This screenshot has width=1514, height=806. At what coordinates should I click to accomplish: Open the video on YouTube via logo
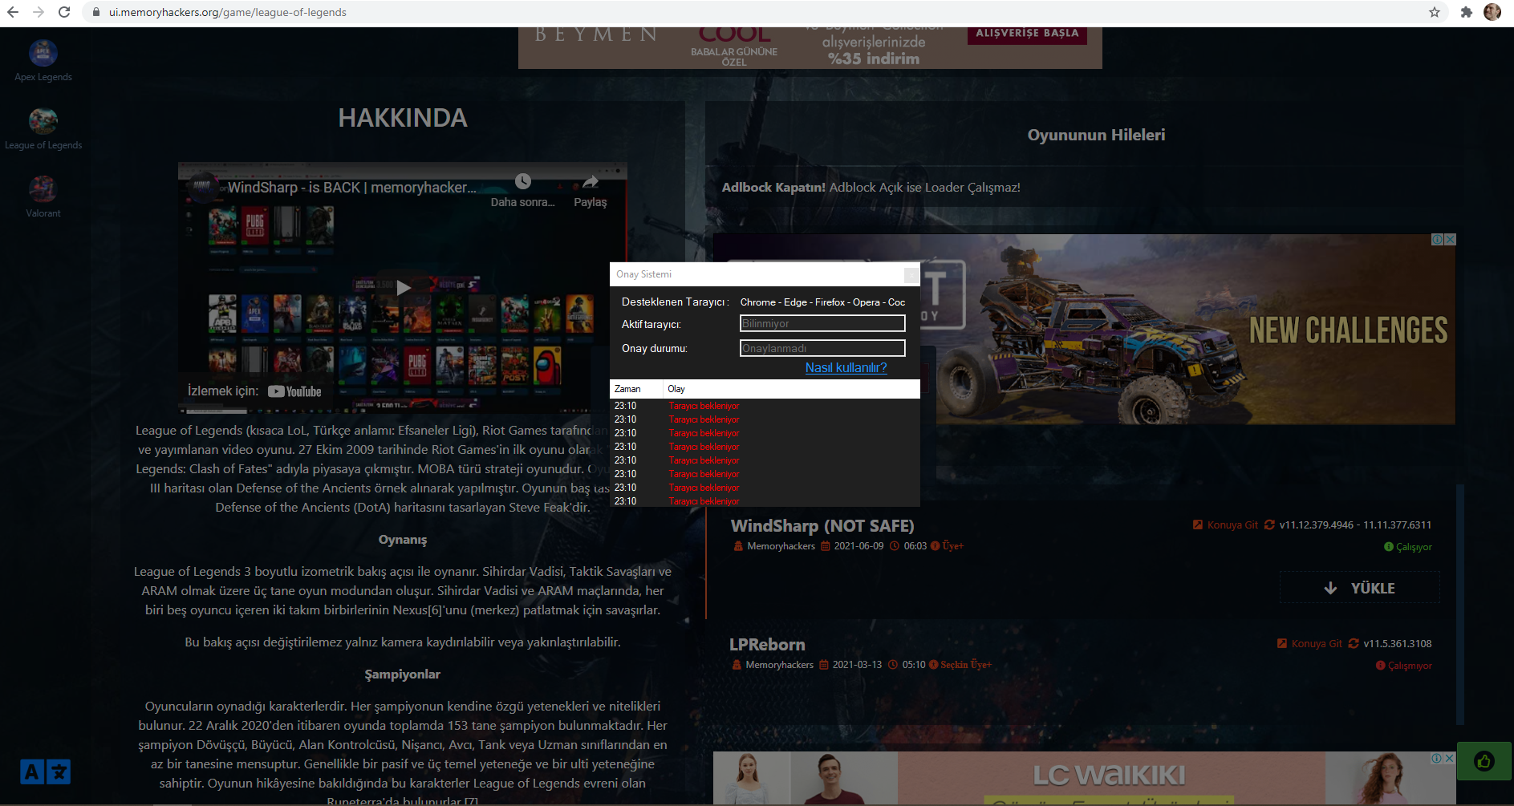294,391
